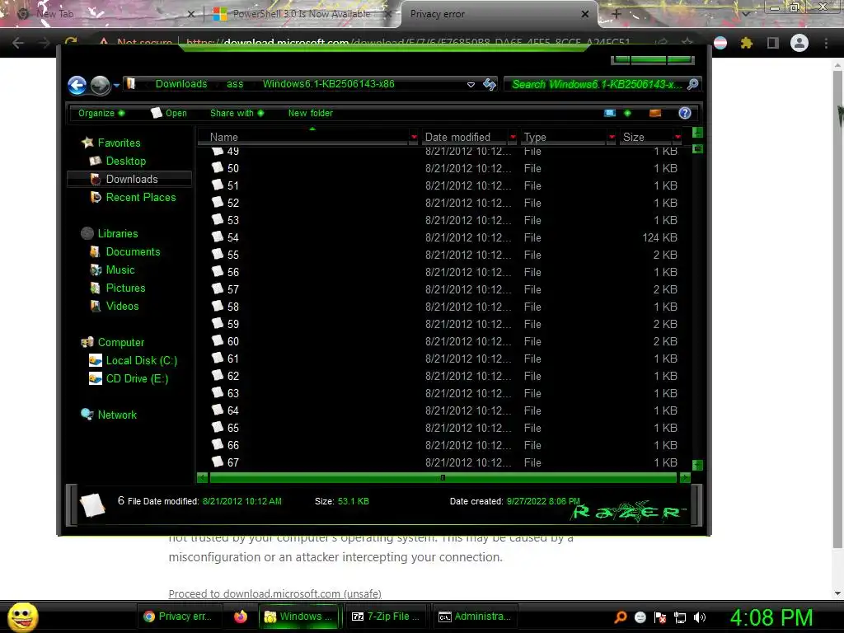Select ass folder in the address breadcrumb

(x=235, y=84)
